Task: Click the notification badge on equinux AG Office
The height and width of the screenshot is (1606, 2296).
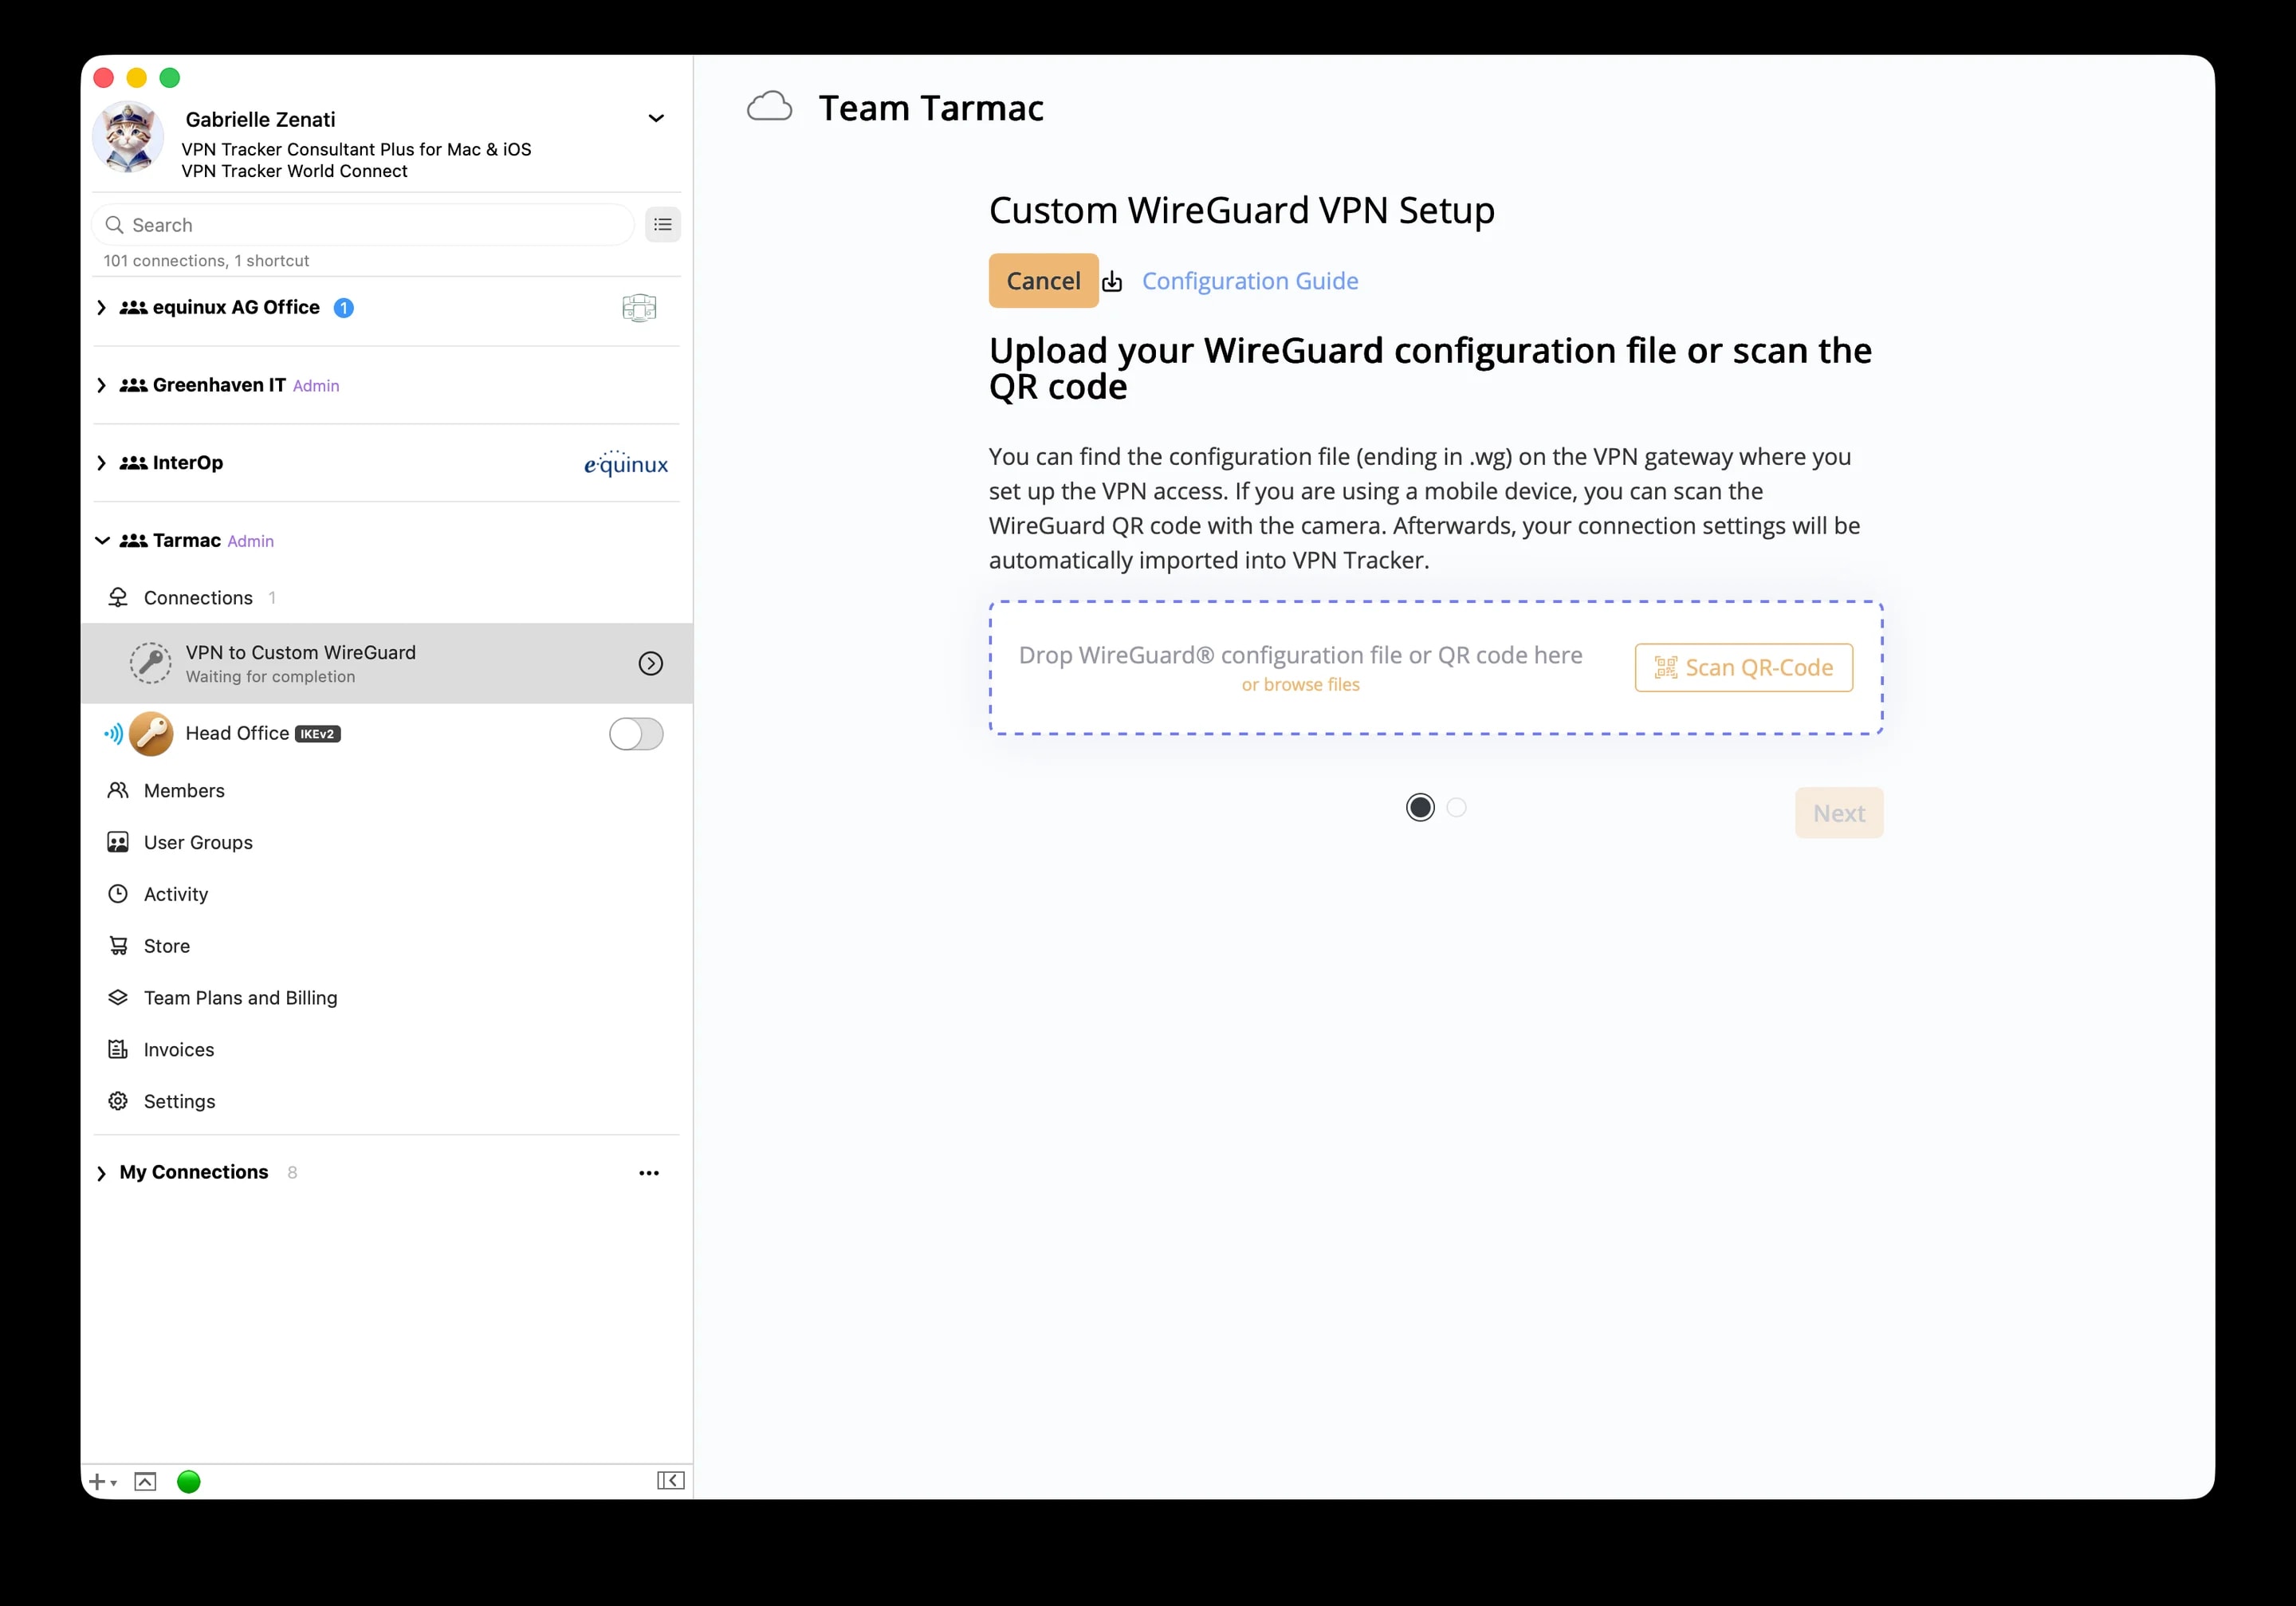Action: [343, 308]
